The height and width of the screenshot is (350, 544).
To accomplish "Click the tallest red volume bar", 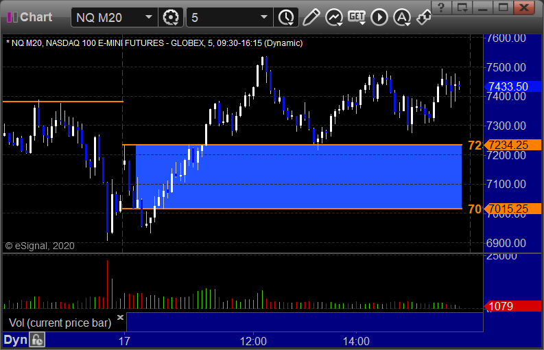I will point(107,284).
